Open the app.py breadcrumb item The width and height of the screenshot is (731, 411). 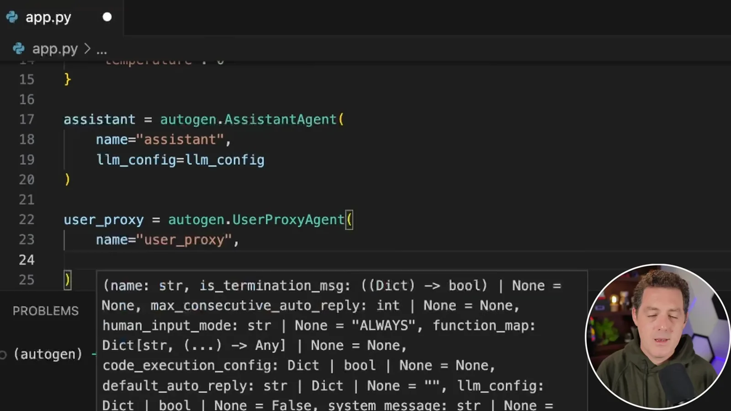click(x=55, y=48)
